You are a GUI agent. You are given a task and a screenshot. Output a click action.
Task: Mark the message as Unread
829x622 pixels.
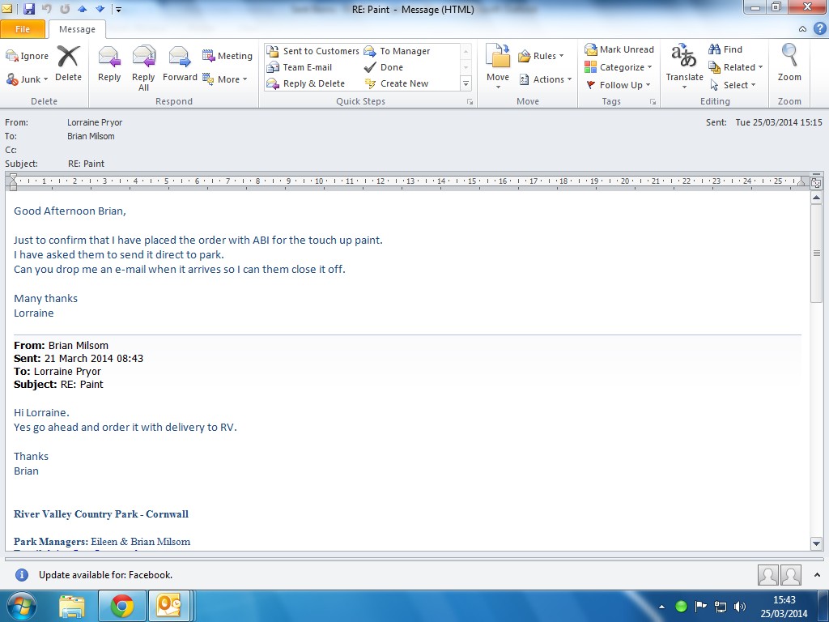(619, 49)
